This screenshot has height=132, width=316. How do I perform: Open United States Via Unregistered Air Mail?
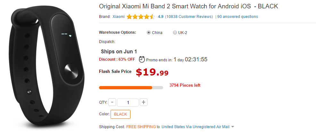click(x=195, y=127)
